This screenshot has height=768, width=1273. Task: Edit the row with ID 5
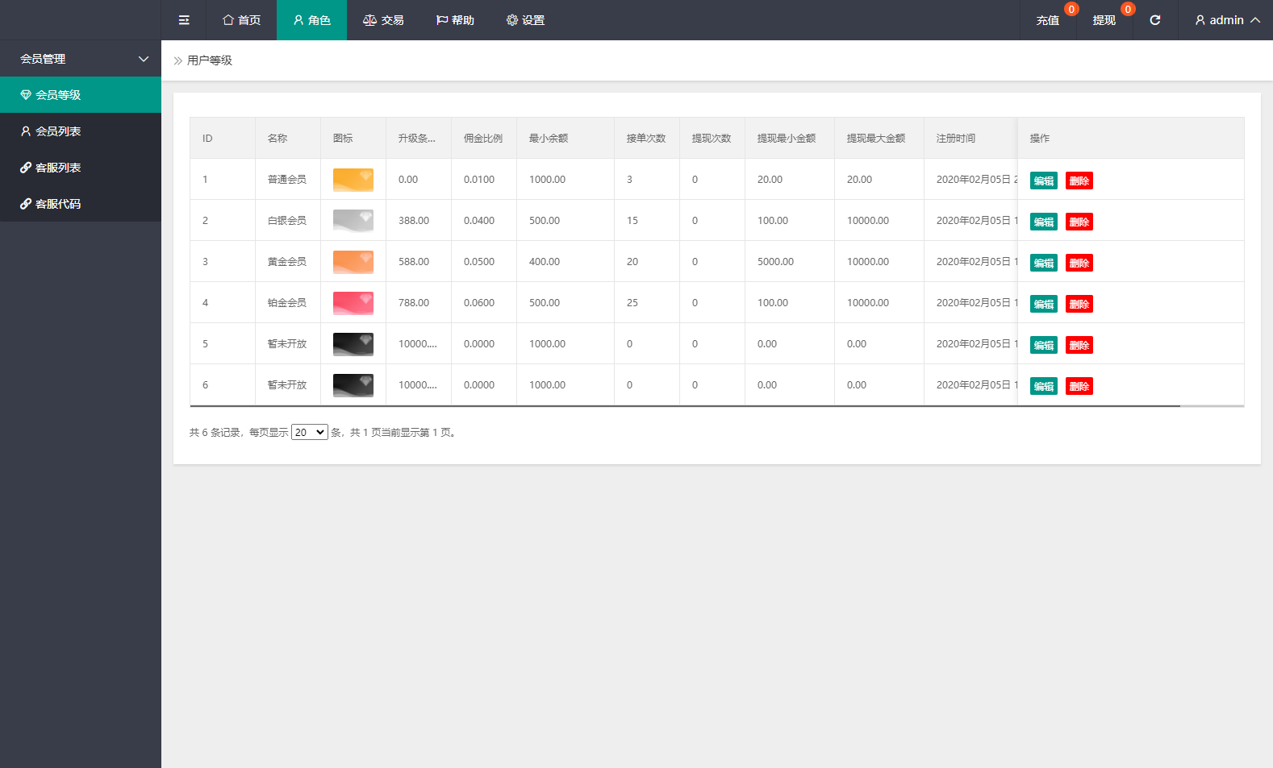[1044, 345]
